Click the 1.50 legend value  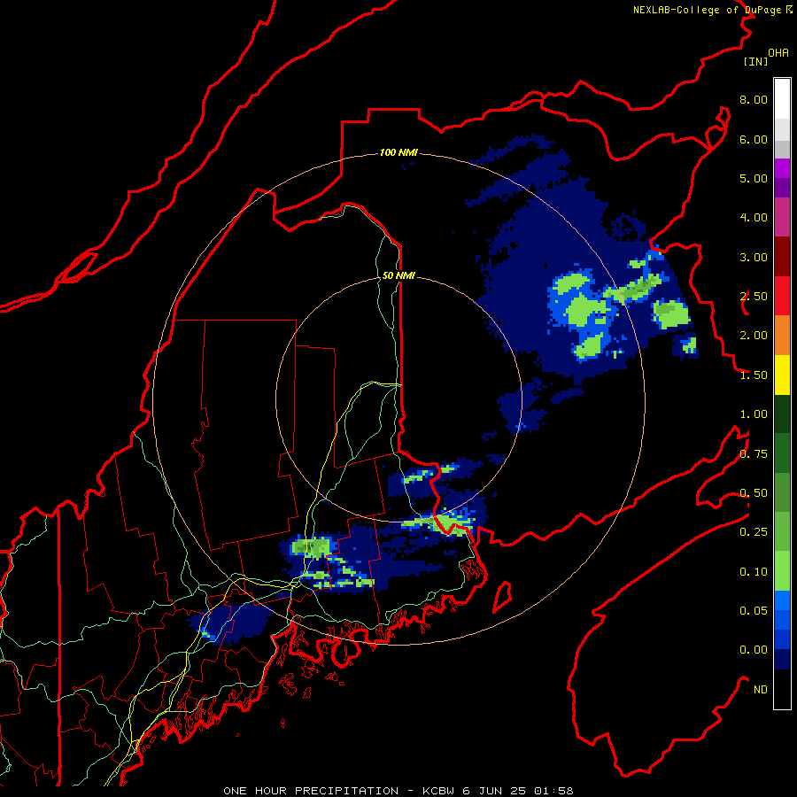(754, 375)
